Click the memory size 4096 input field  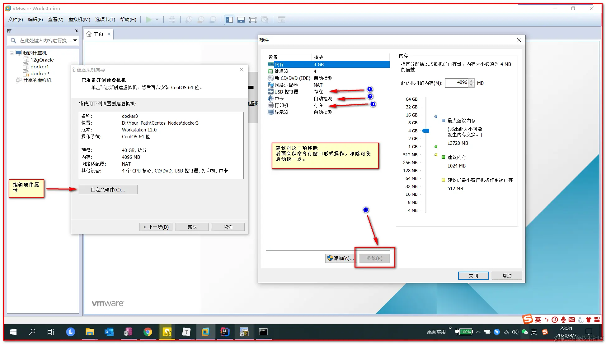point(457,83)
